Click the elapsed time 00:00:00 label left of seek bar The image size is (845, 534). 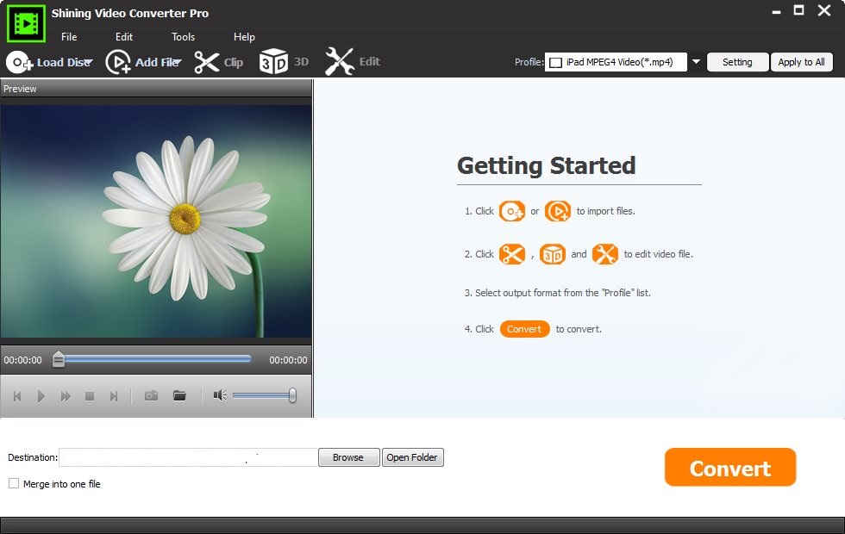[22, 360]
